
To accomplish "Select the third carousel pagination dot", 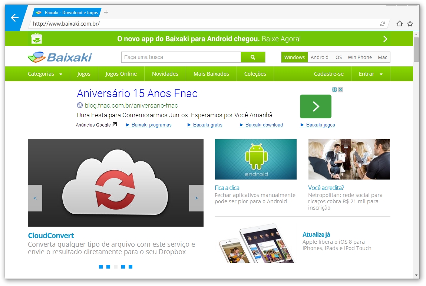I will click(x=116, y=267).
